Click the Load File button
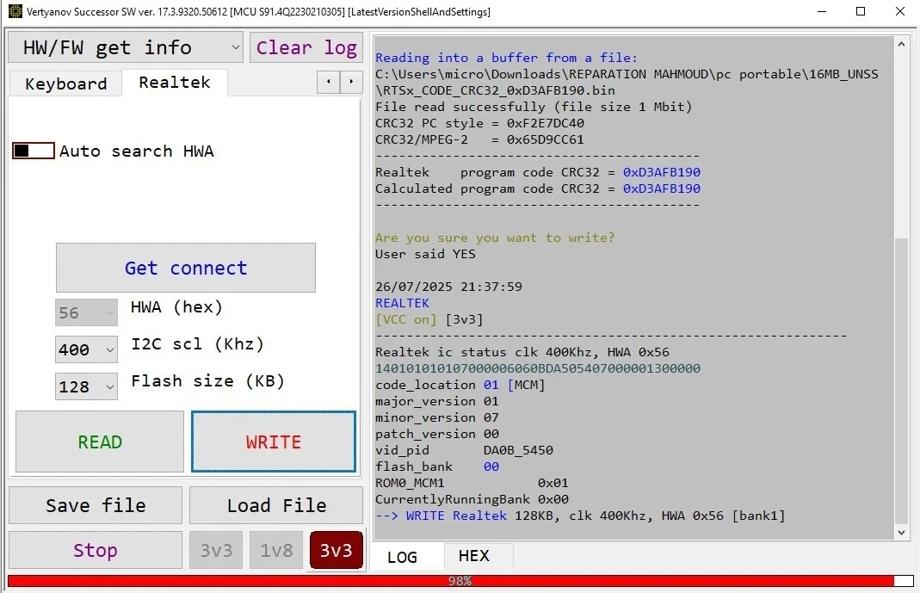This screenshot has width=920, height=593. [x=276, y=505]
